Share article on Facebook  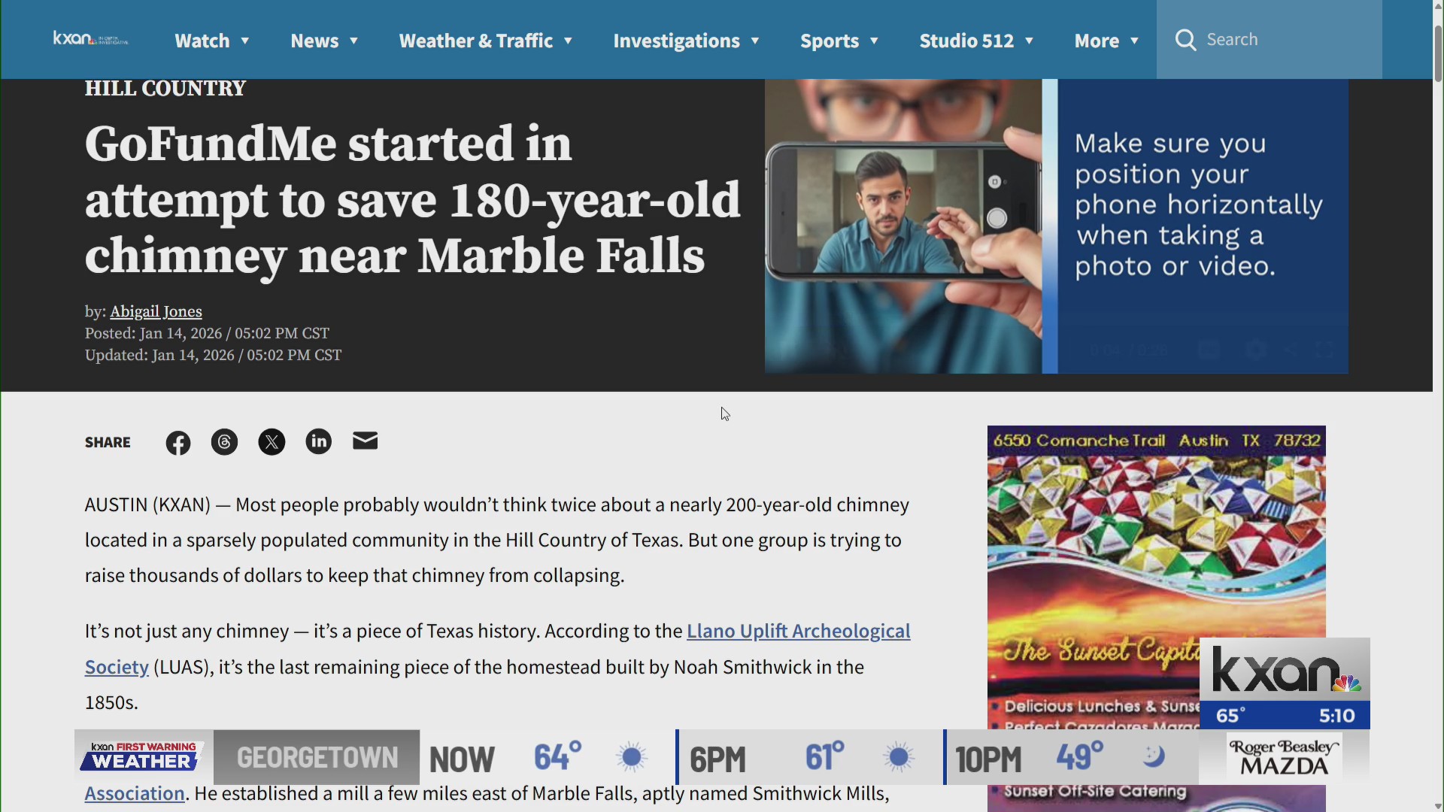(178, 444)
